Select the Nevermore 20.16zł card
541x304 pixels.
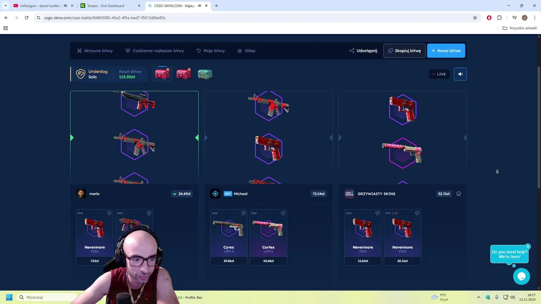point(402,237)
